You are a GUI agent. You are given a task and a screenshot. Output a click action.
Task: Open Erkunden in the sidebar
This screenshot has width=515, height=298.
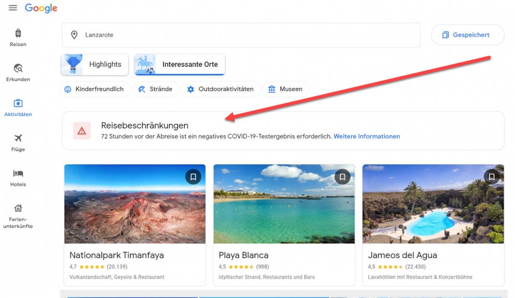pyautogui.click(x=18, y=73)
